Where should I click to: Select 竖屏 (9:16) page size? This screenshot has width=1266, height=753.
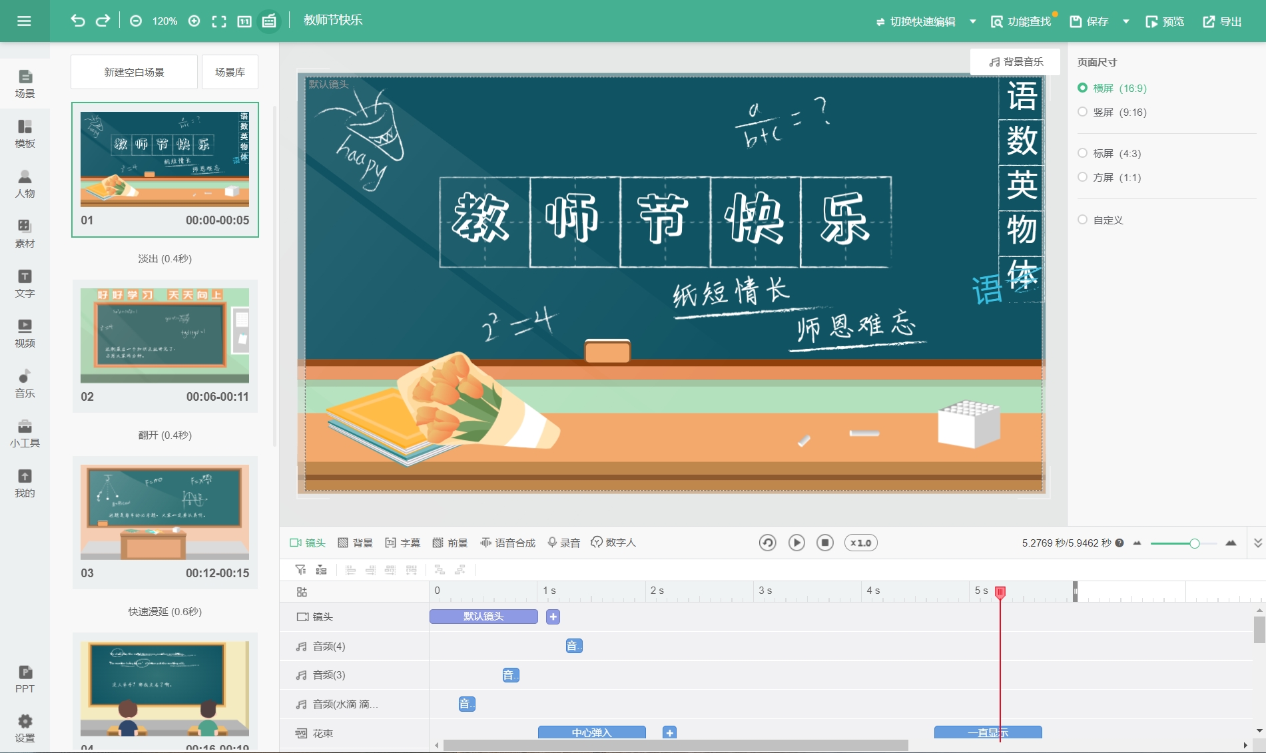tap(1112, 112)
